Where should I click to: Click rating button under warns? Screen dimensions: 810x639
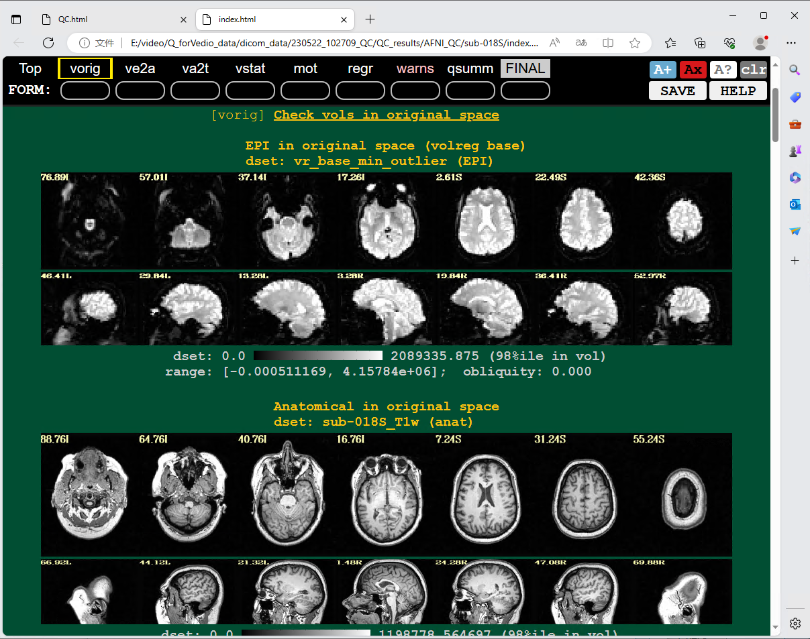415,91
